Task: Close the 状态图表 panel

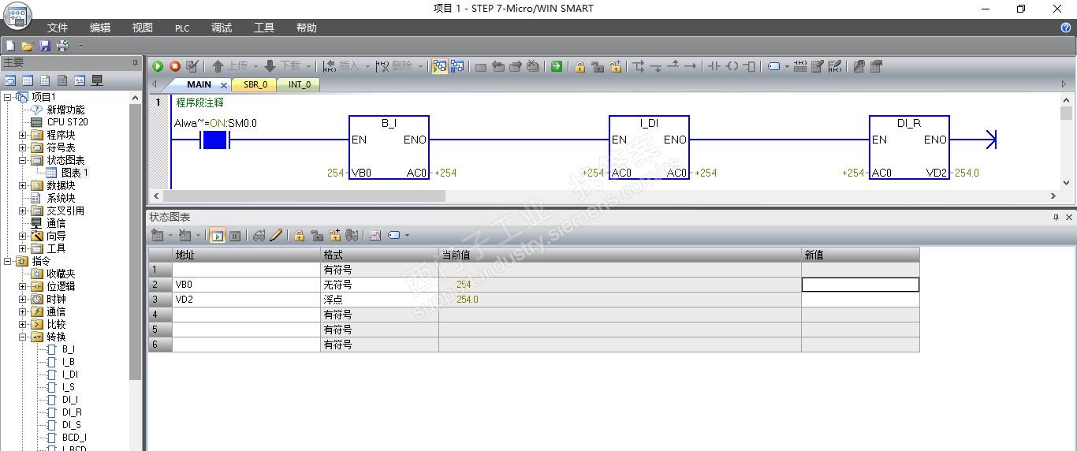Action: (1069, 217)
